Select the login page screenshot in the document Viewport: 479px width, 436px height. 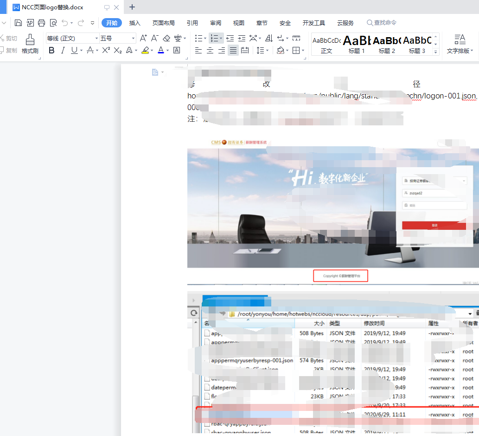point(333,210)
